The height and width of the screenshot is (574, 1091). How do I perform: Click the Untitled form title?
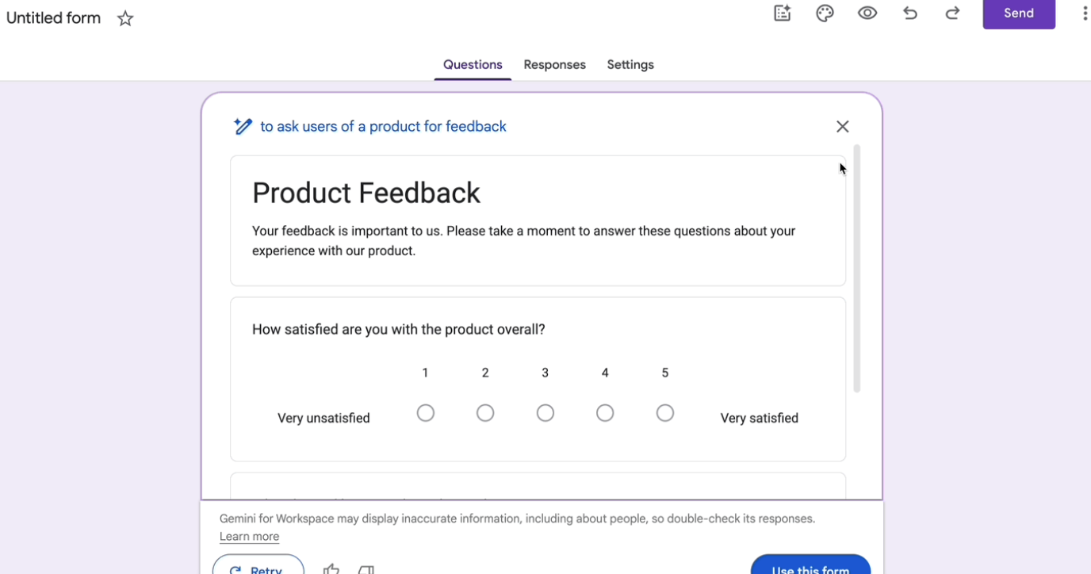(x=54, y=18)
